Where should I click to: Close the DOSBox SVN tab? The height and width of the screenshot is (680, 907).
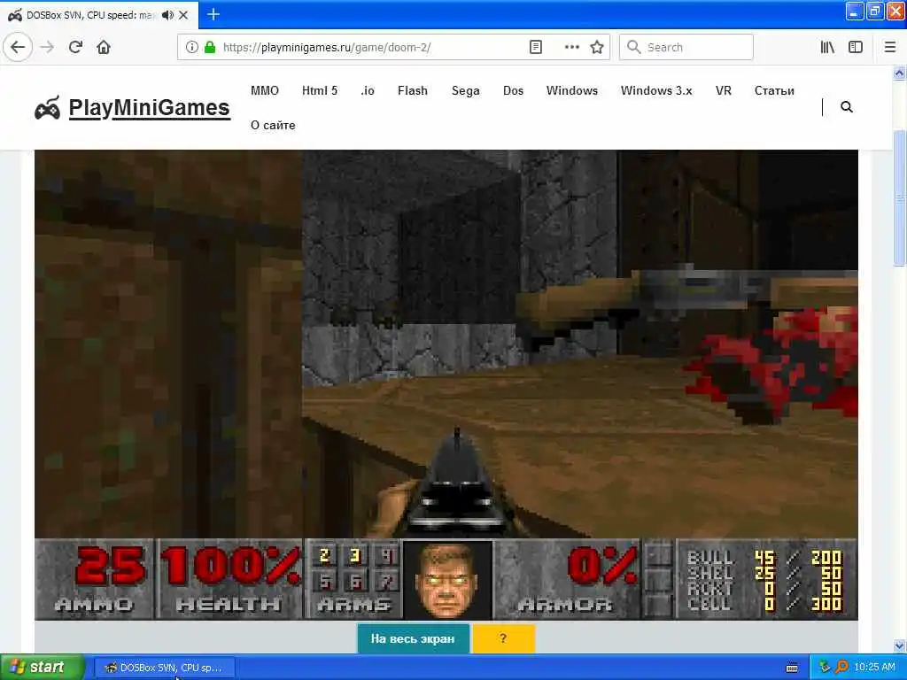tap(183, 15)
